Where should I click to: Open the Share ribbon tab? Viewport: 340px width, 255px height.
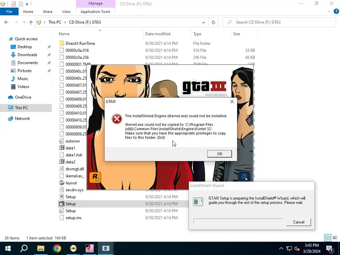point(47,12)
